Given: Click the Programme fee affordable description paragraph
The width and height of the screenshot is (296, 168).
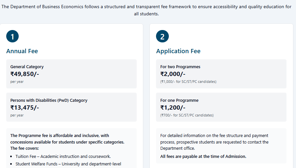Looking at the screenshot, I should pyautogui.click(x=67, y=142).
